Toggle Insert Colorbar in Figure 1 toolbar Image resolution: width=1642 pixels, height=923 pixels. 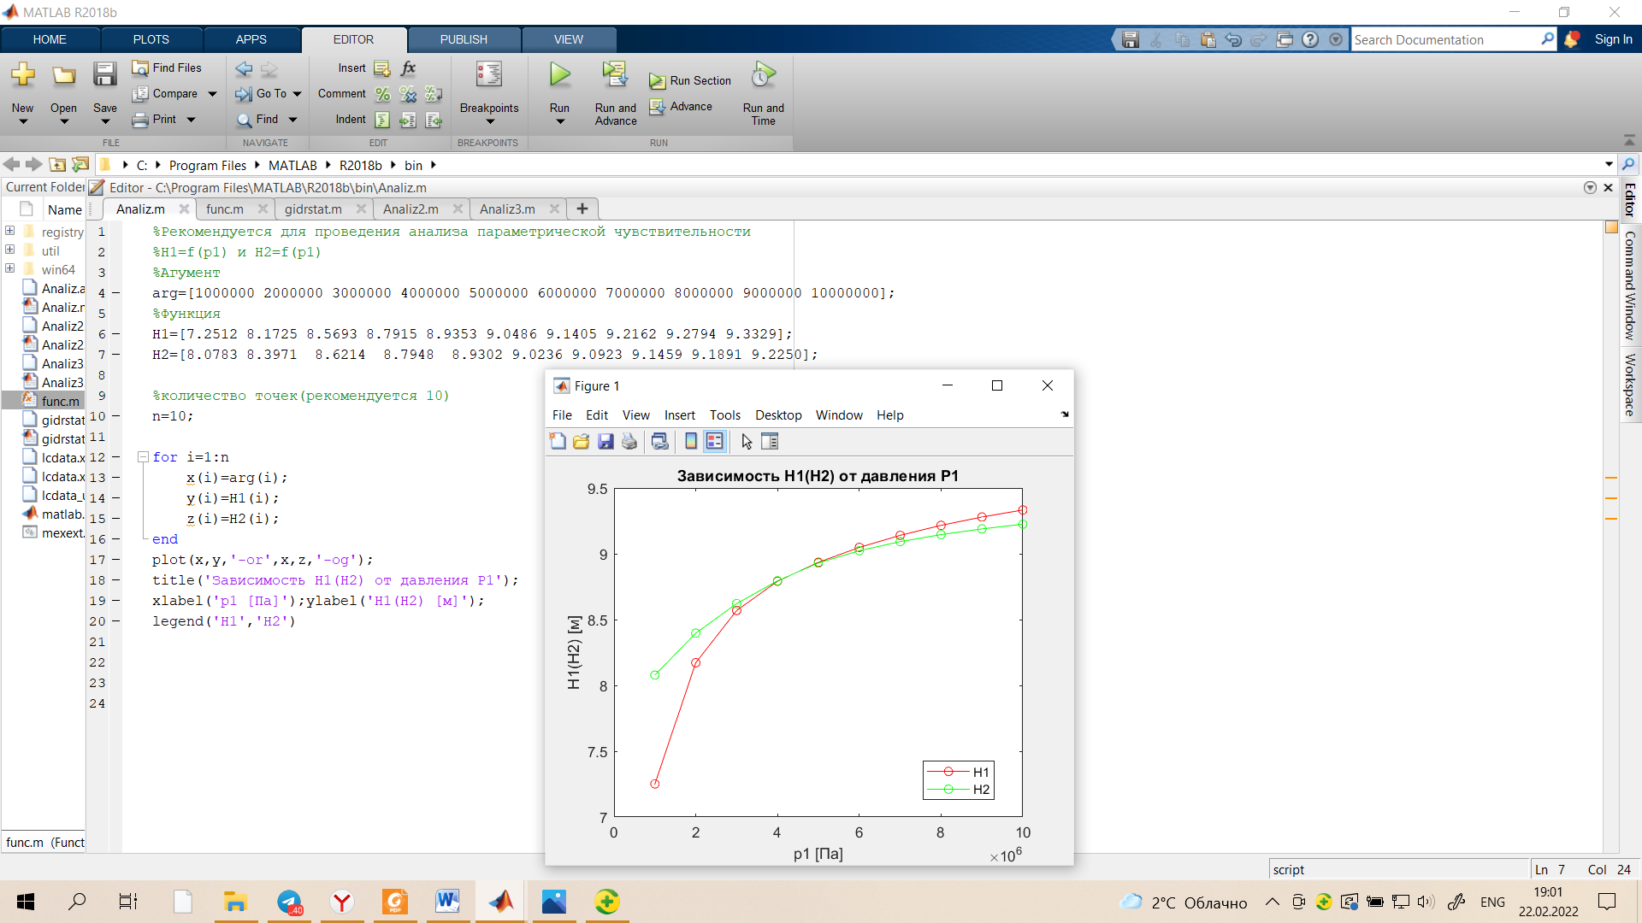coord(691,441)
